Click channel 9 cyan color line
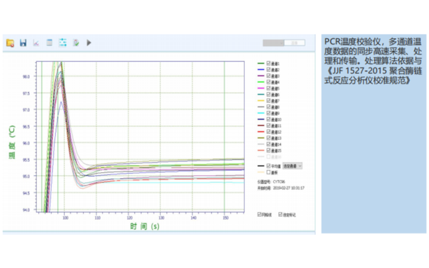Viewport: 429px width, 268px height. click(261, 113)
